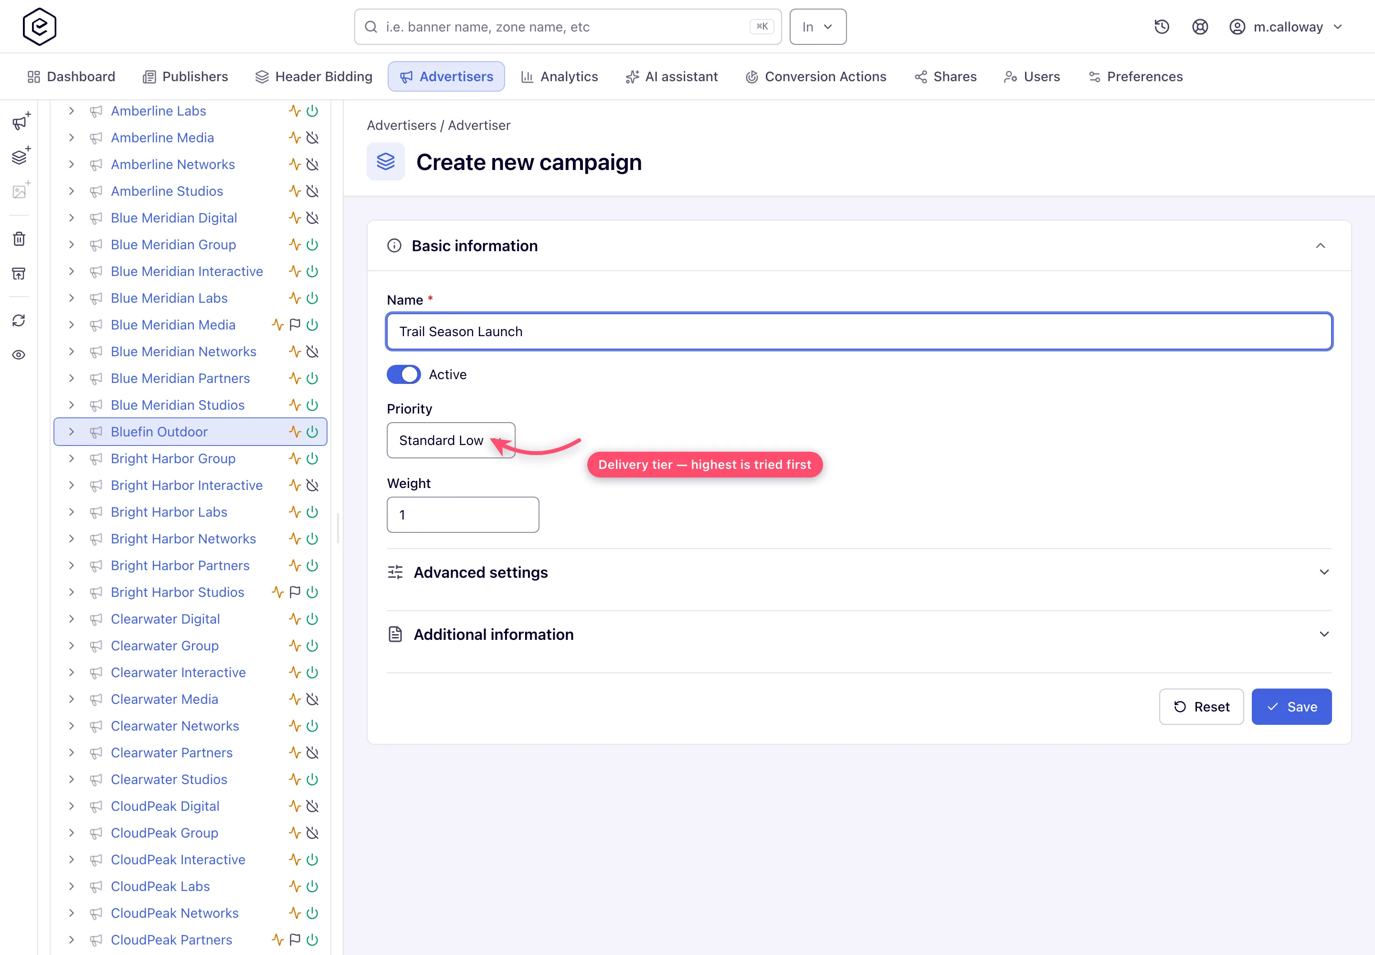Click the eye visibility icon in sidebar

(x=19, y=355)
